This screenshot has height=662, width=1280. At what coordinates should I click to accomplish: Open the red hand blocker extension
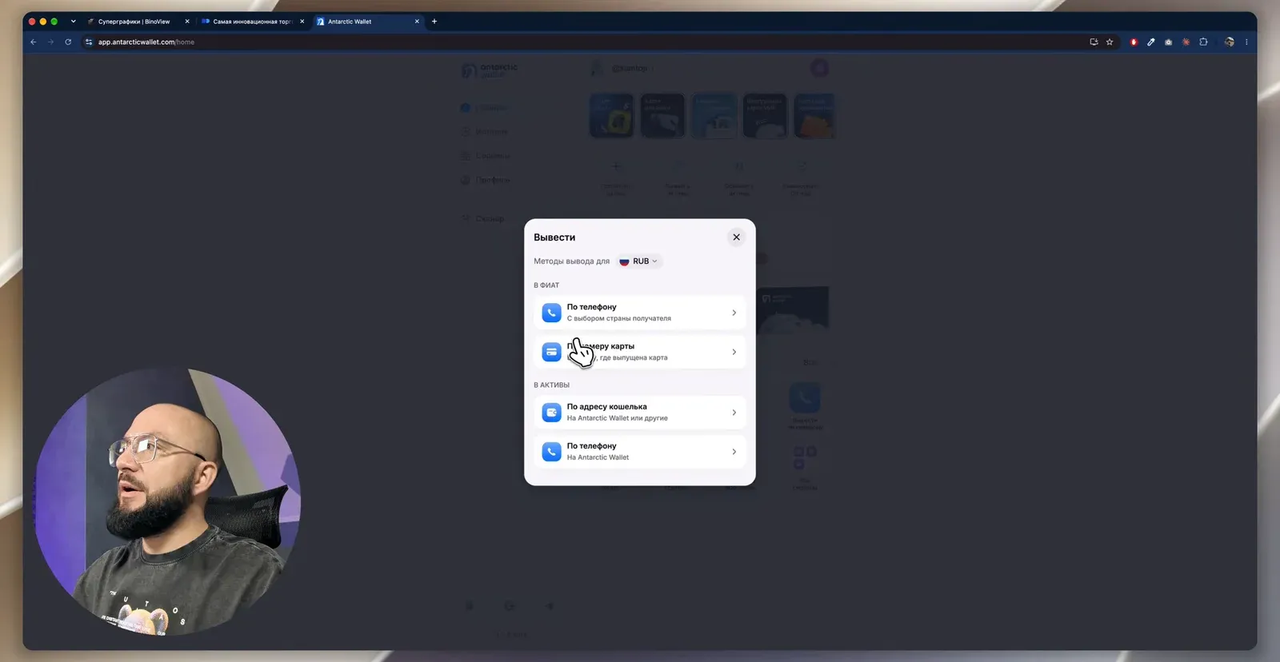pyautogui.click(x=1134, y=42)
